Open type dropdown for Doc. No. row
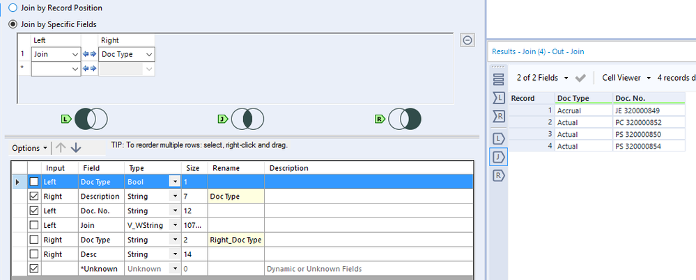The width and height of the screenshot is (696, 280). tap(176, 211)
